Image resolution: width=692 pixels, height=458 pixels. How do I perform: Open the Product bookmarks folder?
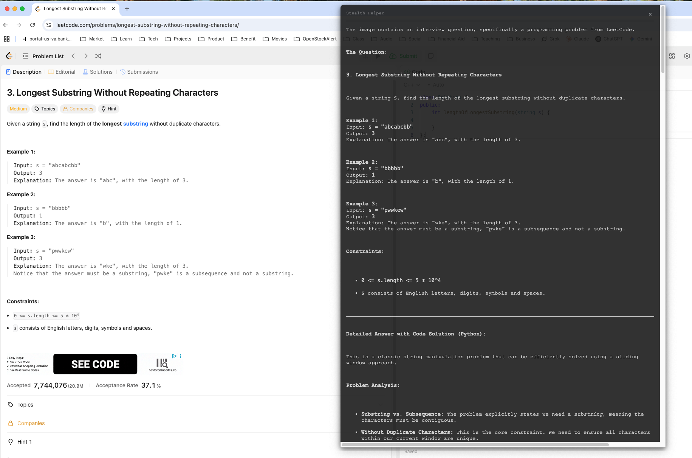(211, 39)
